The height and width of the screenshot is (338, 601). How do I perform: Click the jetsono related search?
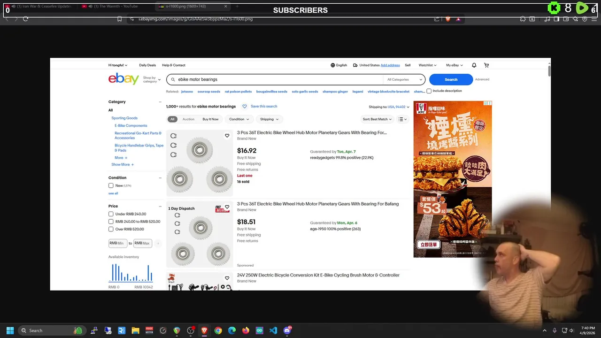[187, 92]
